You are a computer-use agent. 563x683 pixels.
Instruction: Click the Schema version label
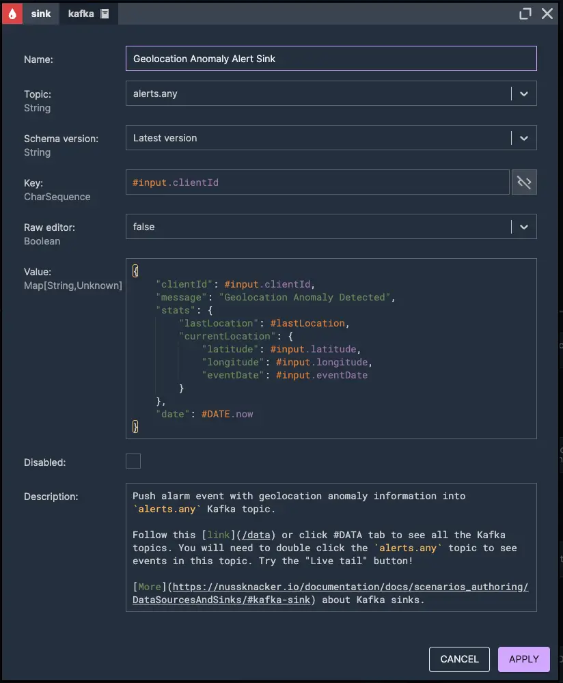61,139
